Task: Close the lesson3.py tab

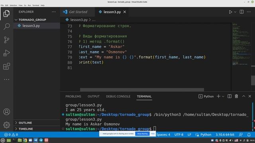Action: [x=125, y=12]
